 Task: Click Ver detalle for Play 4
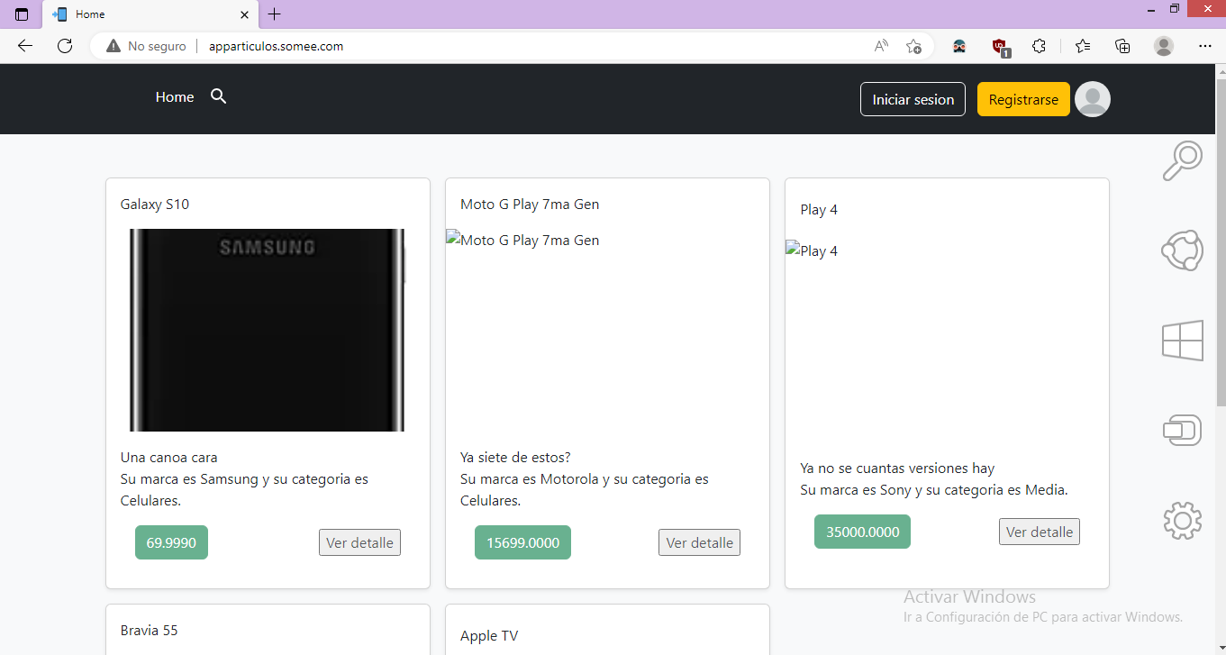tap(1039, 532)
